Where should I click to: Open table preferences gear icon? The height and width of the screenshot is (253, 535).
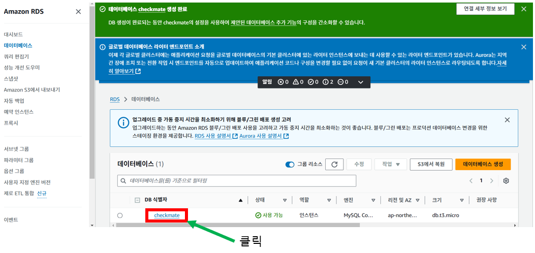click(507, 181)
